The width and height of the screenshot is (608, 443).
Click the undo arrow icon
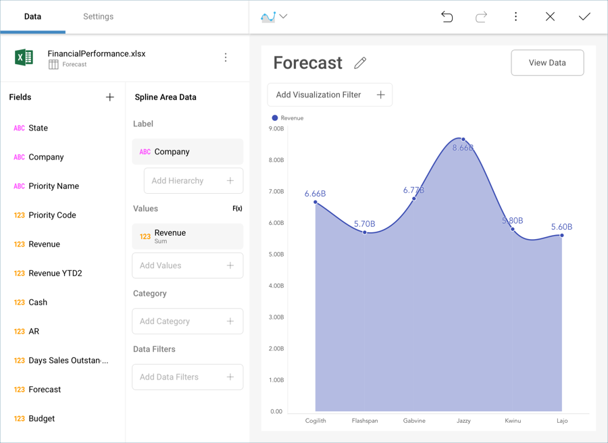(x=447, y=17)
